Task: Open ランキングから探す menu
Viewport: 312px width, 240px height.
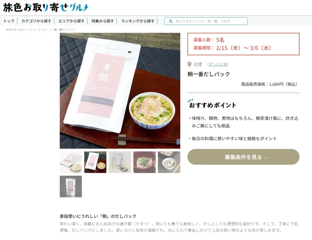Action: click(138, 21)
